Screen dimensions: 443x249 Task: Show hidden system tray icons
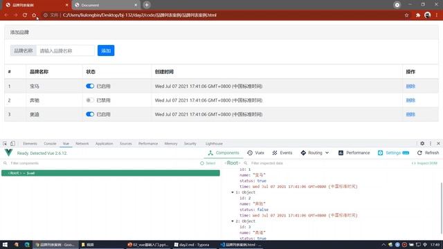click(x=383, y=244)
